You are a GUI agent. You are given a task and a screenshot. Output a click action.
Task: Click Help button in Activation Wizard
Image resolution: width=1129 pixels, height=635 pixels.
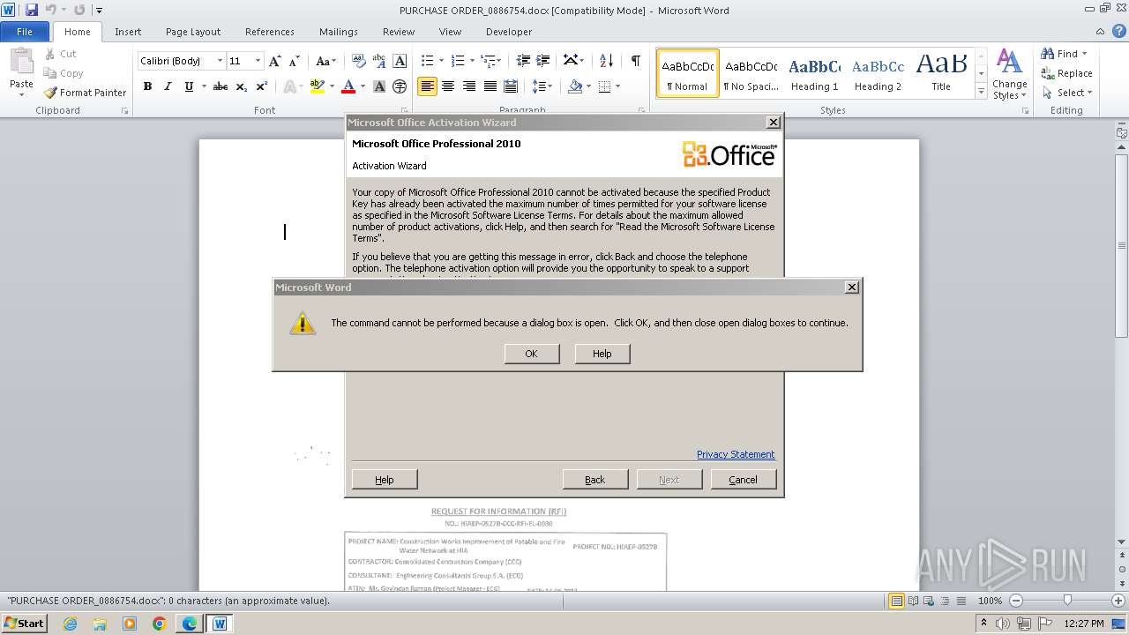click(385, 480)
